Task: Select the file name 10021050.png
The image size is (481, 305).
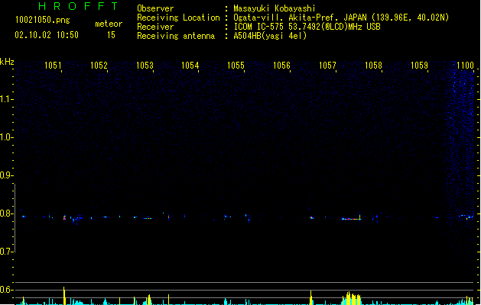Action: tap(43, 20)
